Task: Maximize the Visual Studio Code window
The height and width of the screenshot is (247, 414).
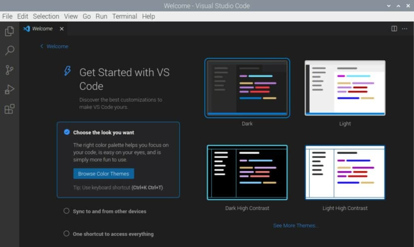Action: [x=398, y=6]
